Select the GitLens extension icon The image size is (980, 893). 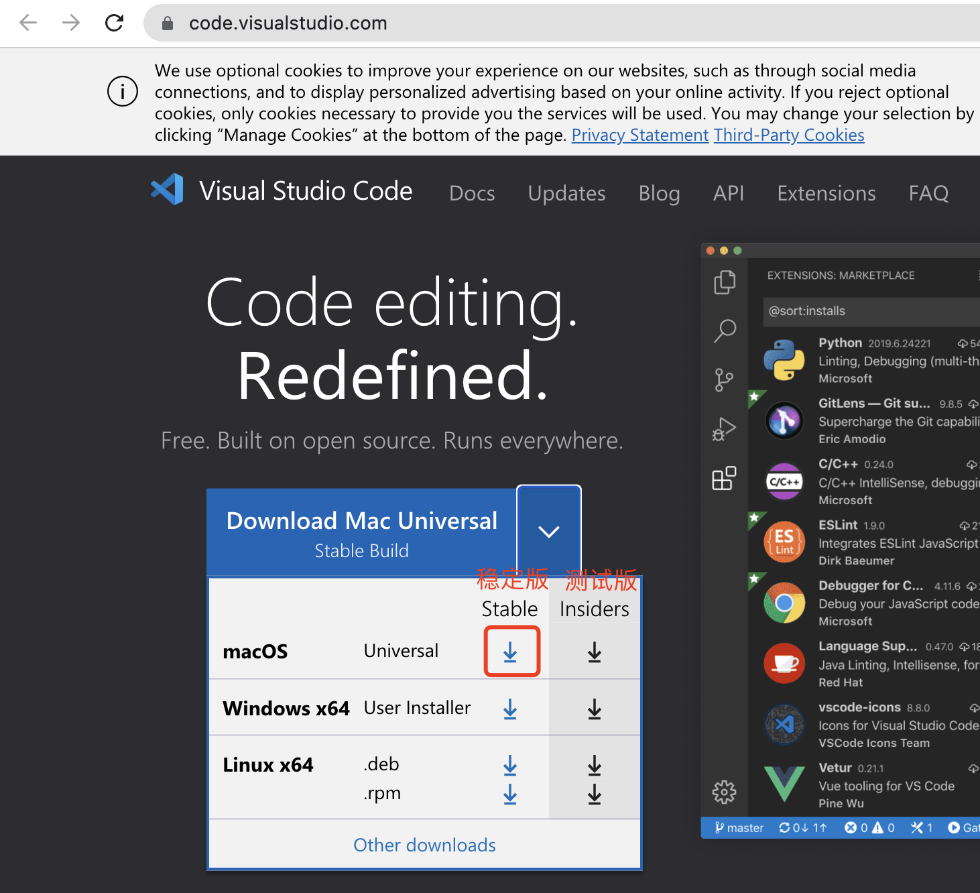click(784, 421)
